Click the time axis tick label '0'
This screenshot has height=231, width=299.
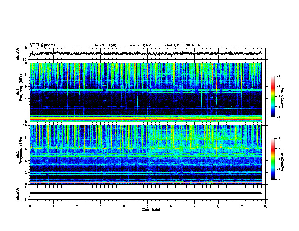30,206
